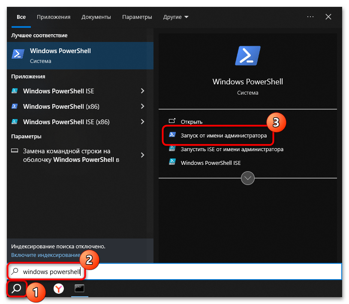The width and height of the screenshot is (349, 304).
Task: Open the 'Windows PowerShell ISE (x86)' app result
Action: (x=77, y=122)
